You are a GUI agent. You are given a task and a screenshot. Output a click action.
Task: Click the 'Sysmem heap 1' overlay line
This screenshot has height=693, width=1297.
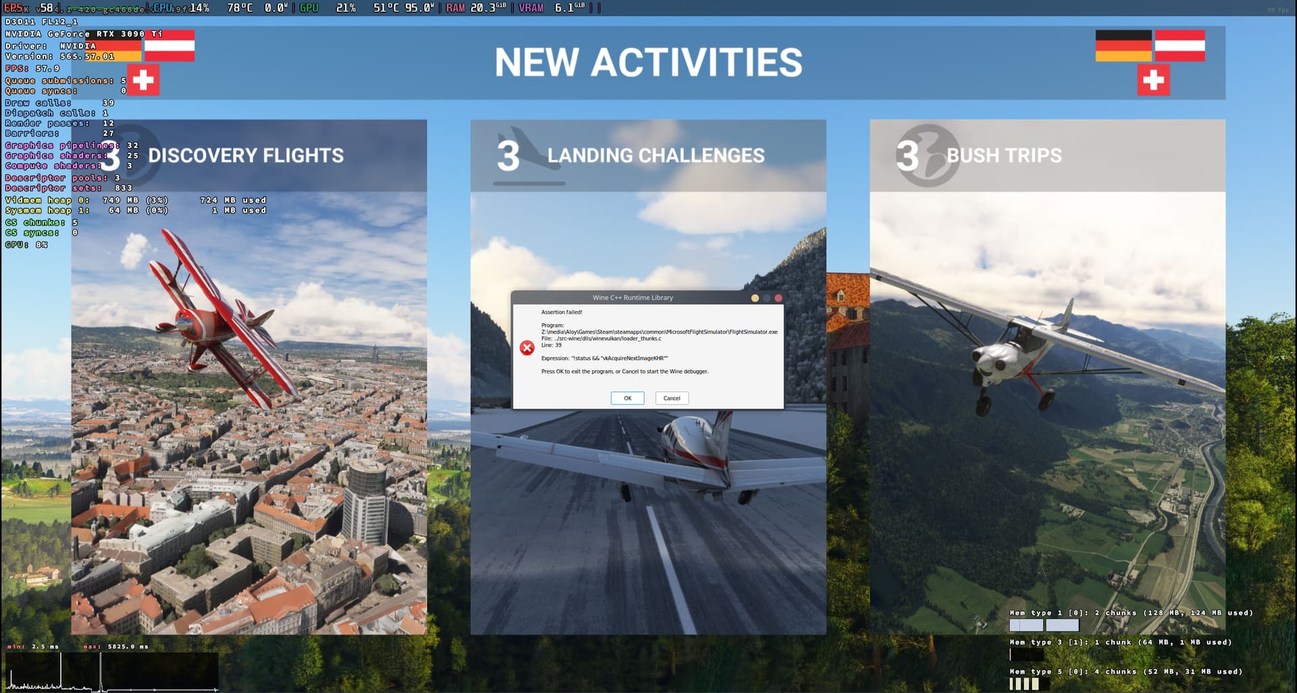(136, 211)
